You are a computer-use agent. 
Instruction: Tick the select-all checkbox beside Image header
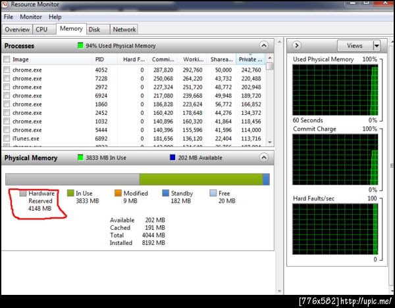(x=7, y=59)
